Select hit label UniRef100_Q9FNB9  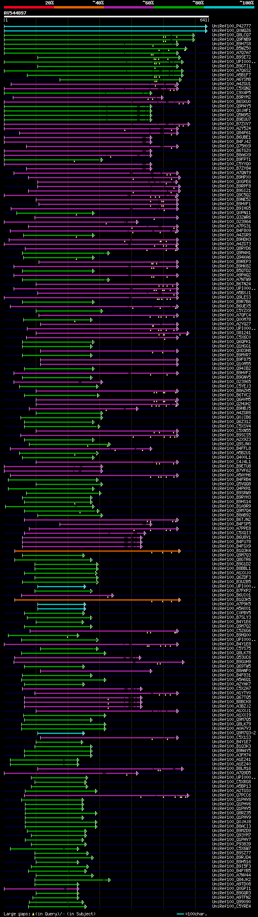[231, 40]
